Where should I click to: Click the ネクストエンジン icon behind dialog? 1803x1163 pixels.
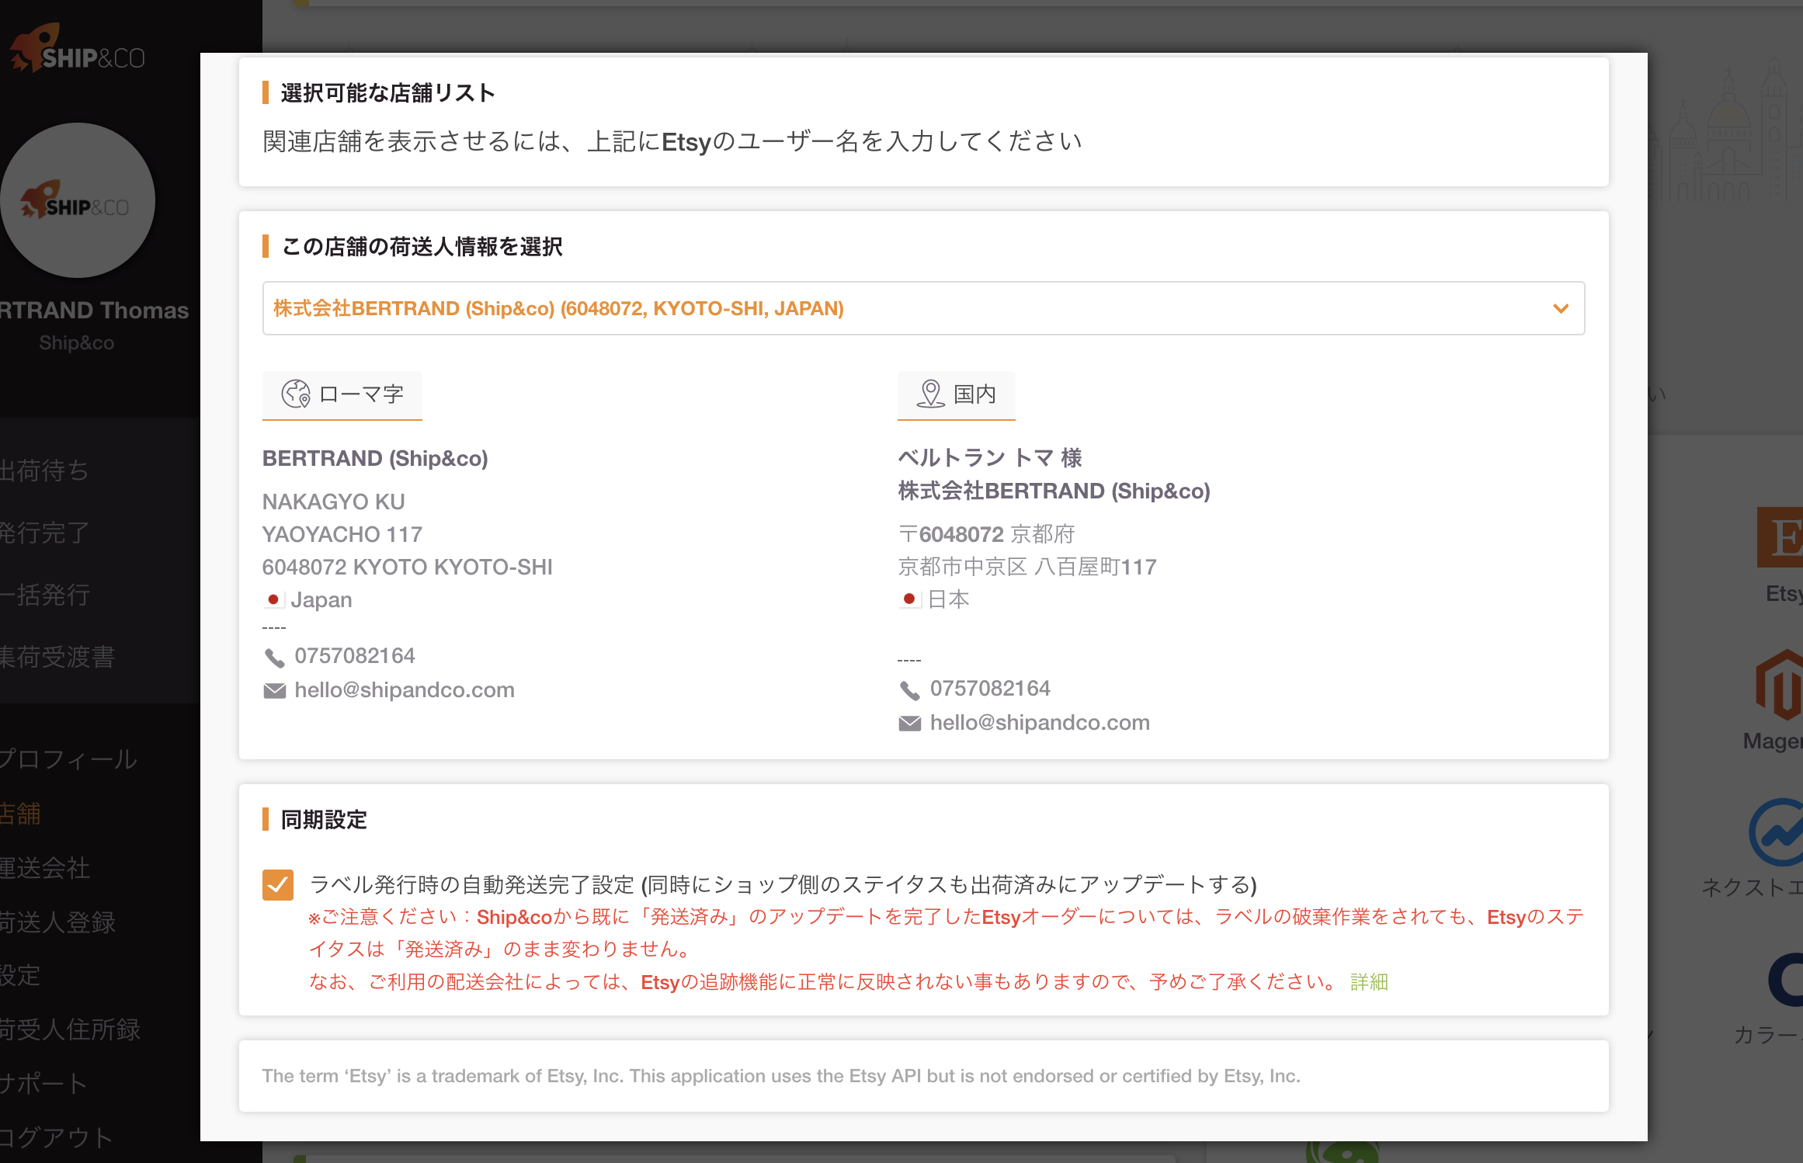(x=1777, y=832)
